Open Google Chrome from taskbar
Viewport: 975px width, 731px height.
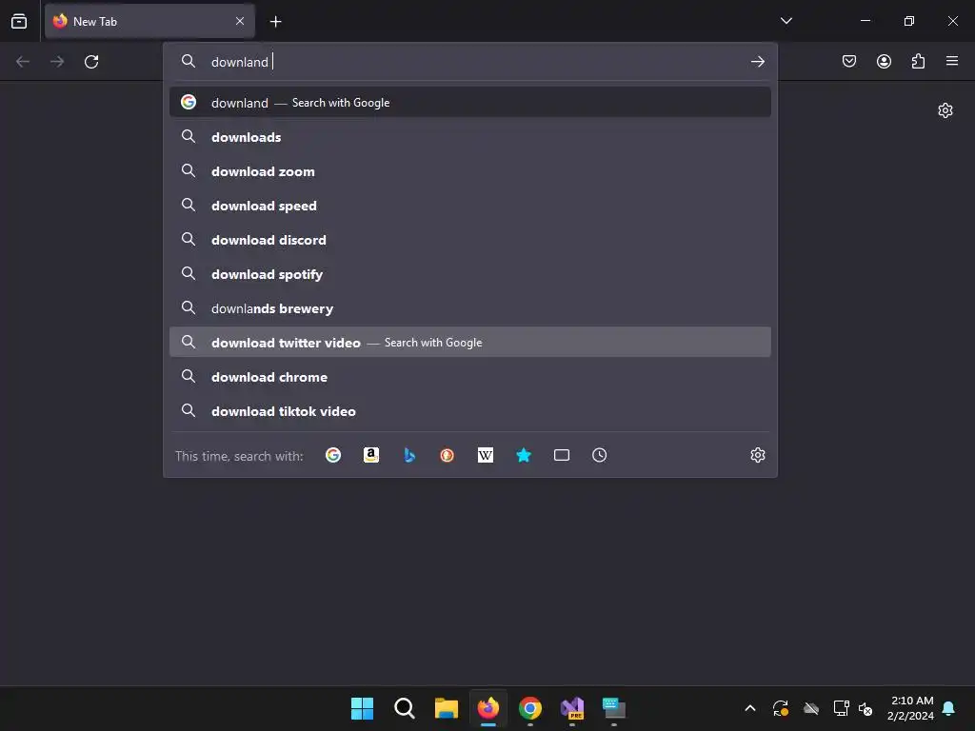[x=530, y=708]
